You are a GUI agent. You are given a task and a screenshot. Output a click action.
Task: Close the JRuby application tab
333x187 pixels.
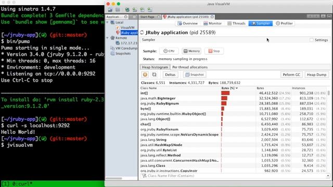click(x=212, y=17)
